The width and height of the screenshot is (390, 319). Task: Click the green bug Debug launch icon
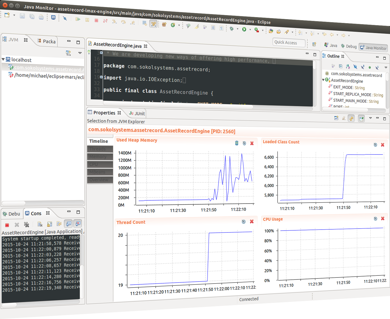click(x=232, y=29)
